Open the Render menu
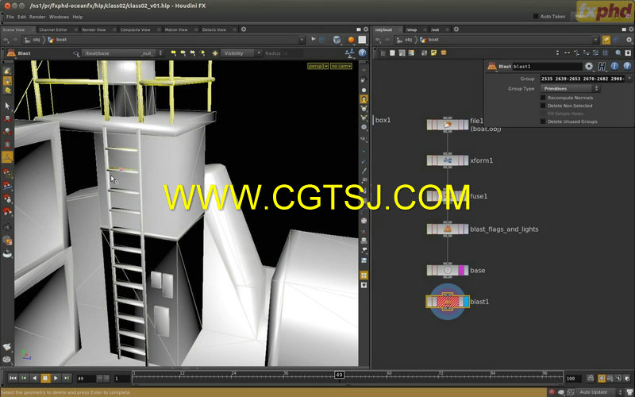635x397 pixels. point(37,17)
